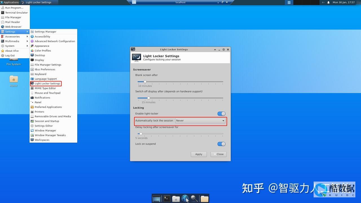Viewport: 361px width, 203px height.
Task: Open File Manager Settings entry
Action: [x=53, y=65]
